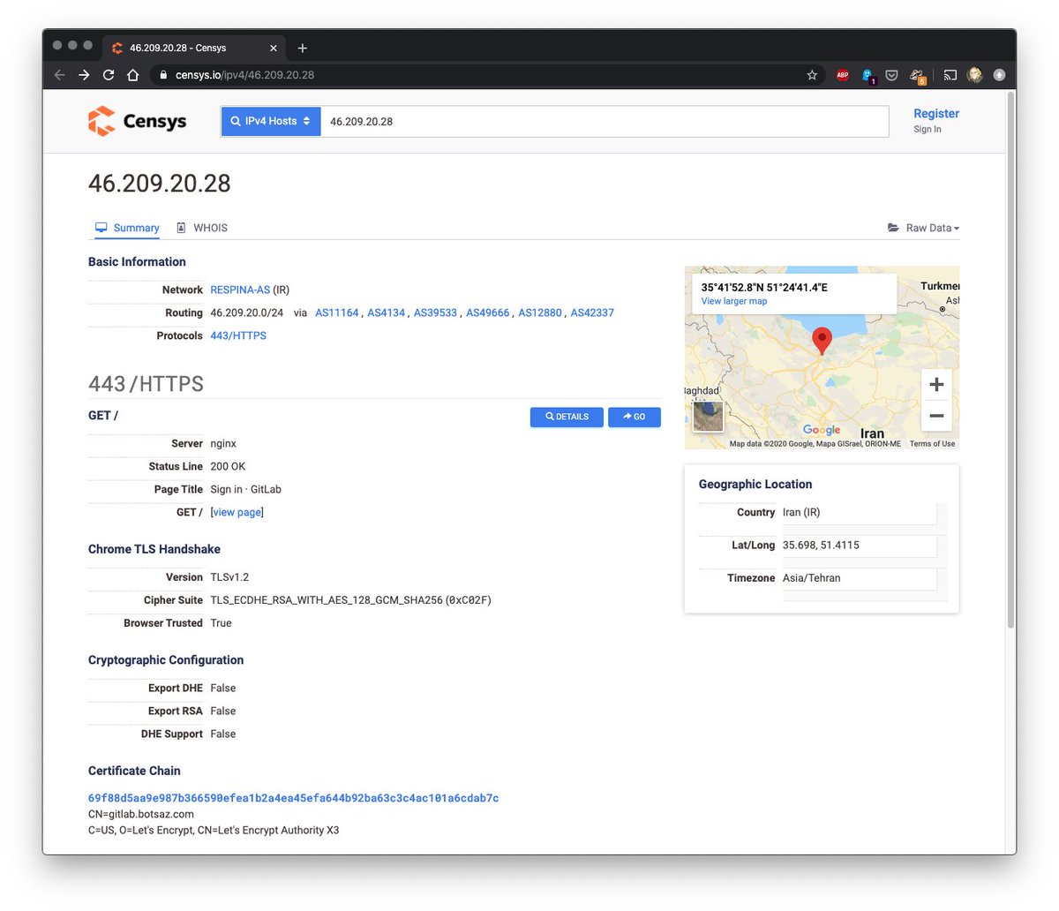Open the view page link
Screen dimensions: 1059x911
pyautogui.click(x=237, y=512)
